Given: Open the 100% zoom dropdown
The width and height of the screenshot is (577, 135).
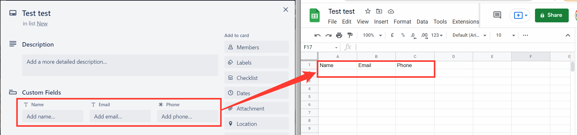Looking at the screenshot, I should pyautogui.click(x=372, y=35).
